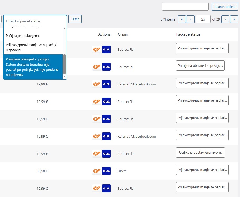Open the 'Filter by parcel status' combo box

(35, 21)
